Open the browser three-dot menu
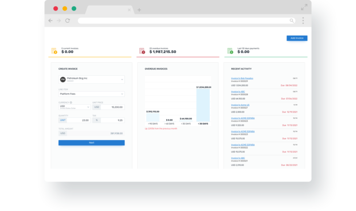The image size is (356, 211). point(303,20)
